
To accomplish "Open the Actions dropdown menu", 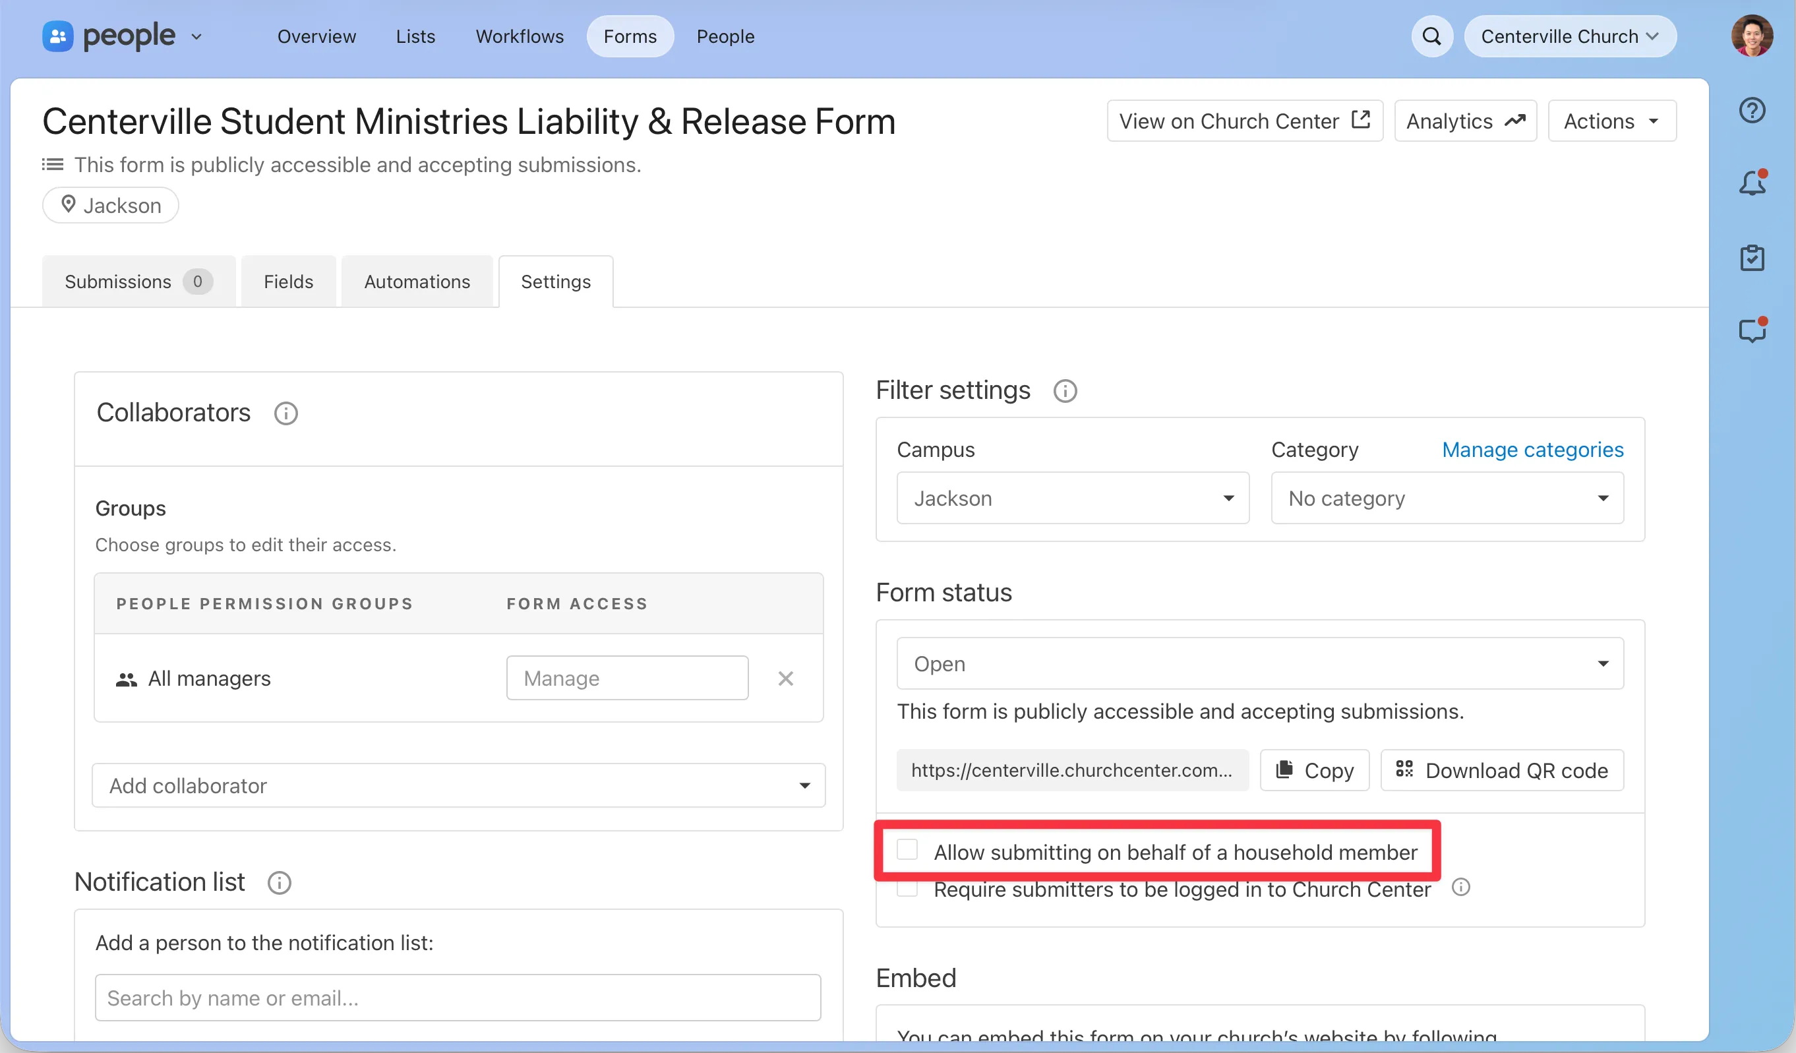I will [1612, 121].
